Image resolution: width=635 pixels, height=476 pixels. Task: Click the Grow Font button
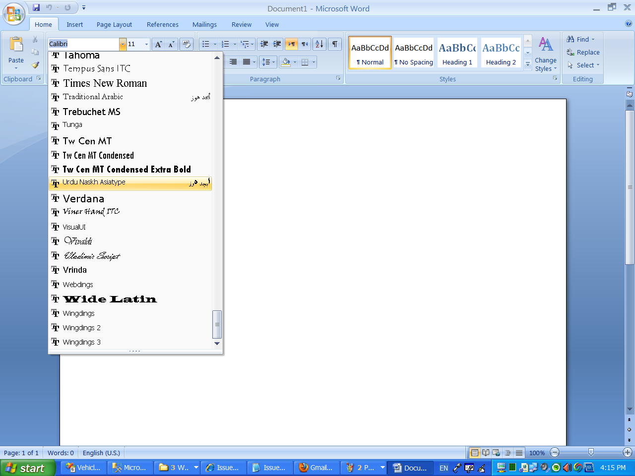[x=158, y=44]
